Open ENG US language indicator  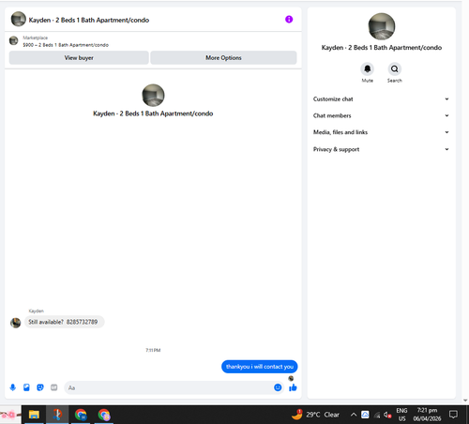(x=401, y=415)
